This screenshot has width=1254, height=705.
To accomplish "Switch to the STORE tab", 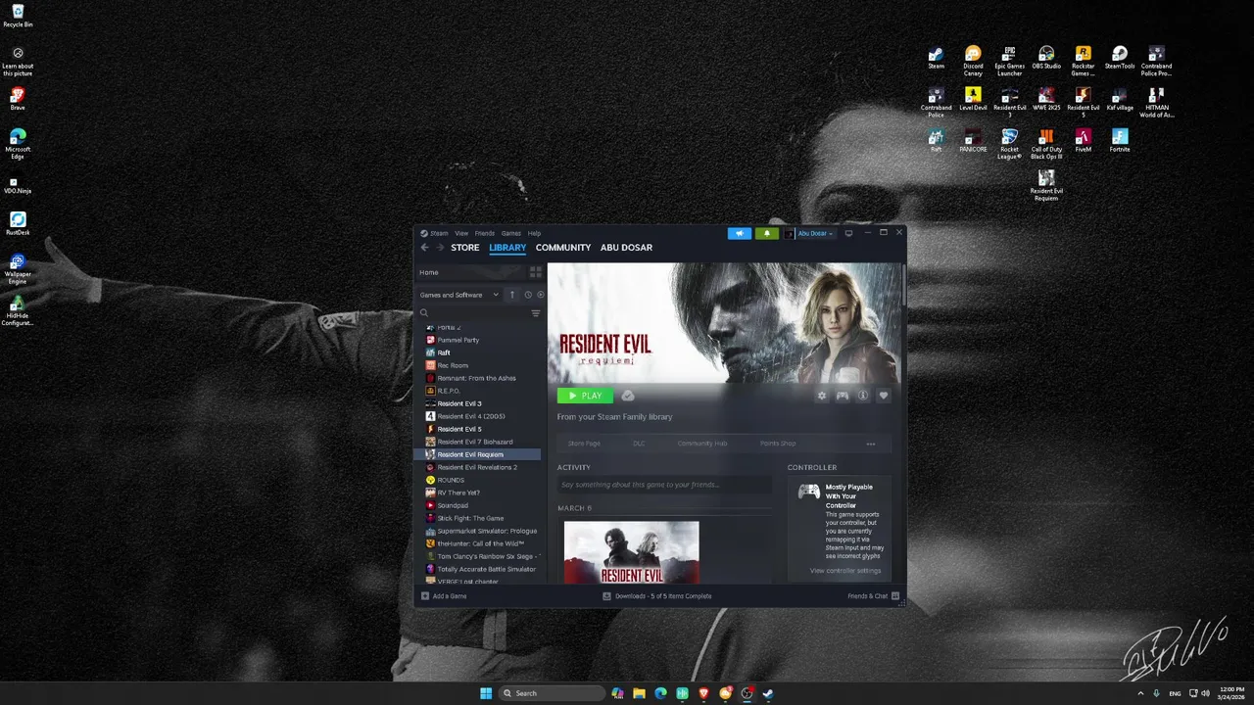I will (x=464, y=248).
